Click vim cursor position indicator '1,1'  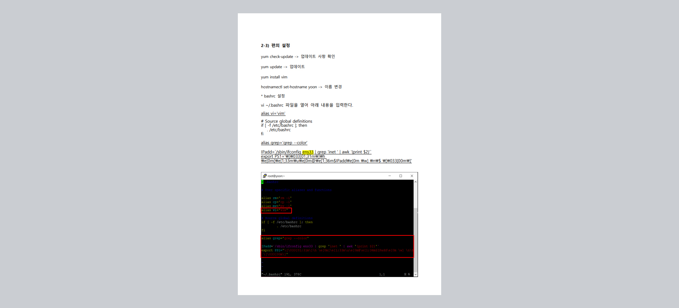tap(382, 274)
